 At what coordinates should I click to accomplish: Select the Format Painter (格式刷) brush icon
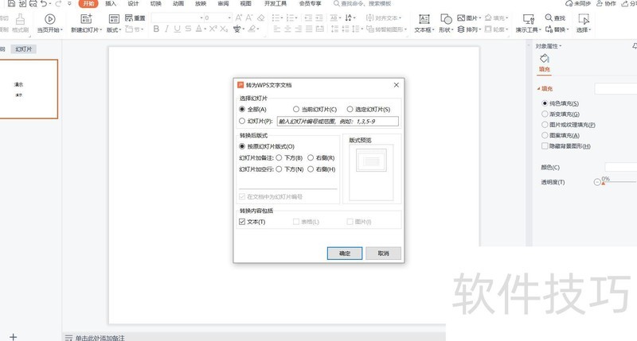pyautogui.click(x=20, y=19)
